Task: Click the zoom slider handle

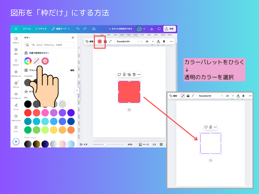Action: [x=105, y=145]
